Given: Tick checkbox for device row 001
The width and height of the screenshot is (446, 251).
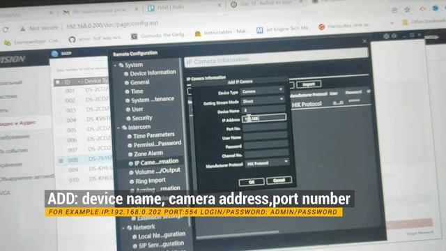Looking at the screenshot, I should pos(59,91).
